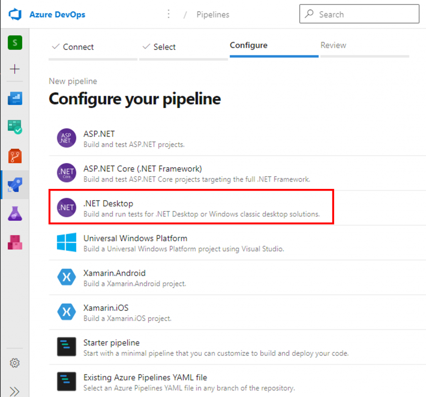This screenshot has height=397, width=426.
Task: Open the Overview icon in sidebar
Action: click(x=15, y=98)
